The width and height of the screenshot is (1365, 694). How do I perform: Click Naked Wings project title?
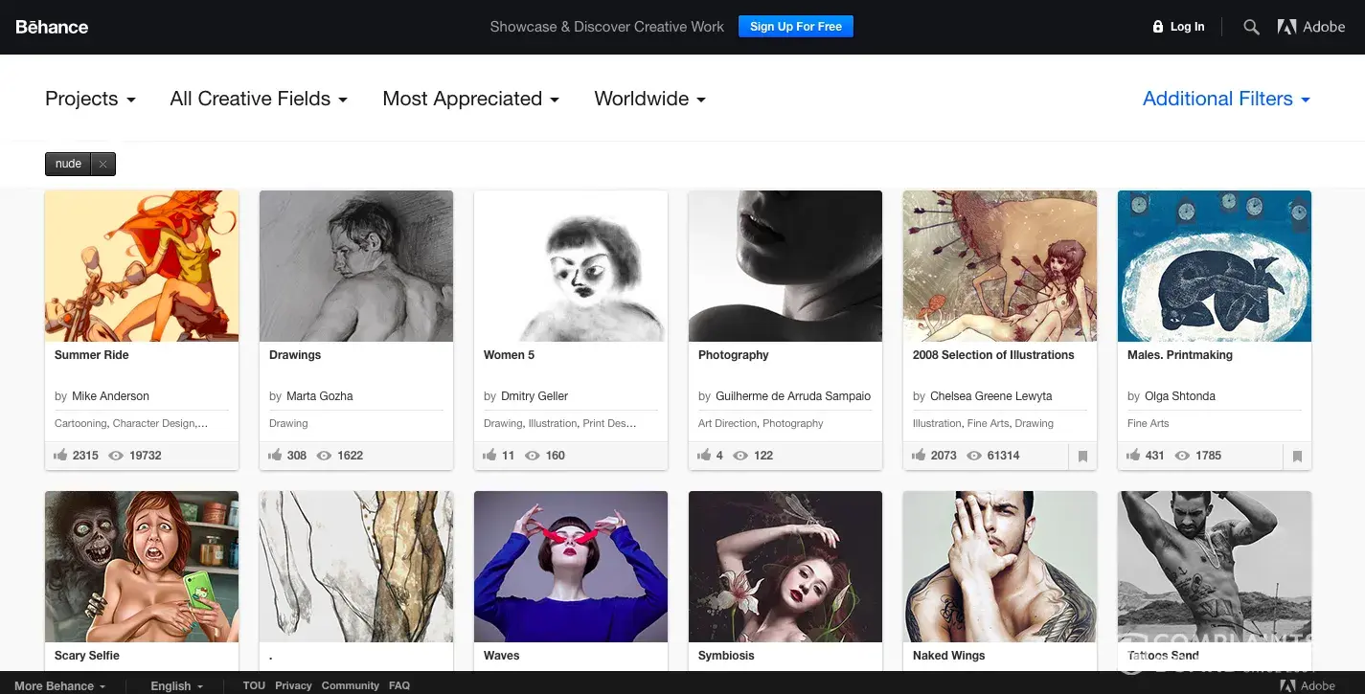coord(949,656)
